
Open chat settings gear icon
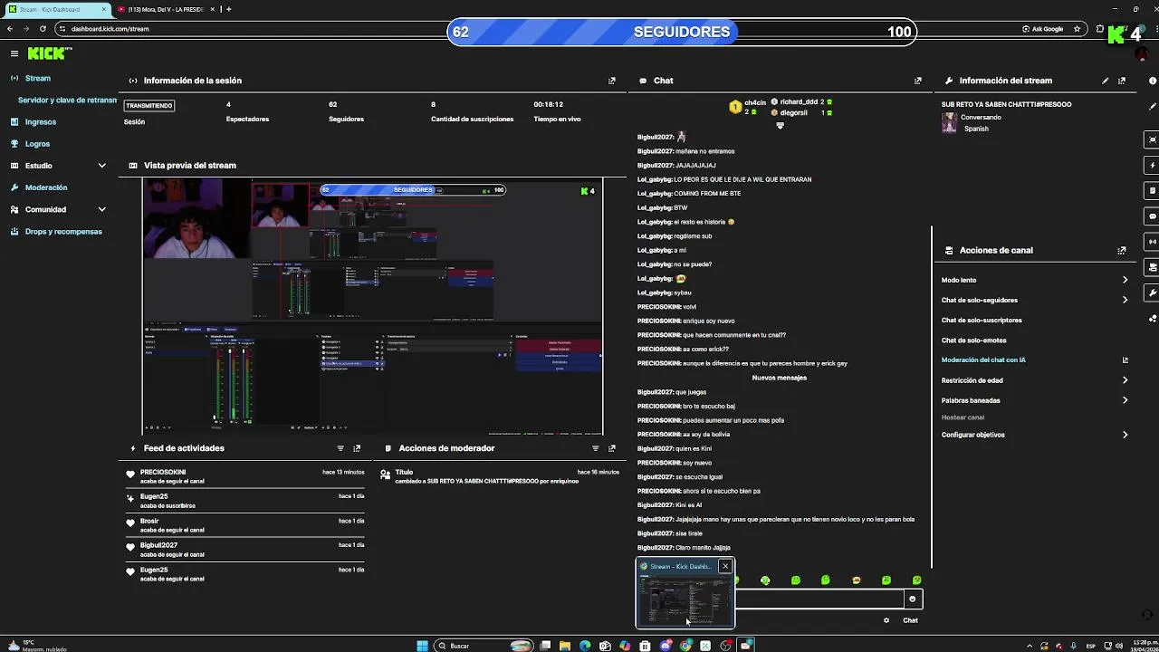click(886, 620)
